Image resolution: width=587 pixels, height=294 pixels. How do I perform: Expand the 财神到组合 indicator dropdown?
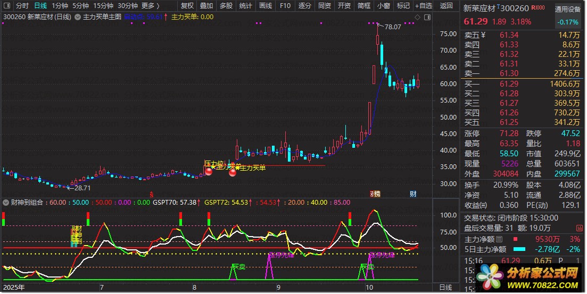point(6,203)
